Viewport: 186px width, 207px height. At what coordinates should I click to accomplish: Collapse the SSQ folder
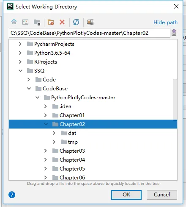coord(21,71)
